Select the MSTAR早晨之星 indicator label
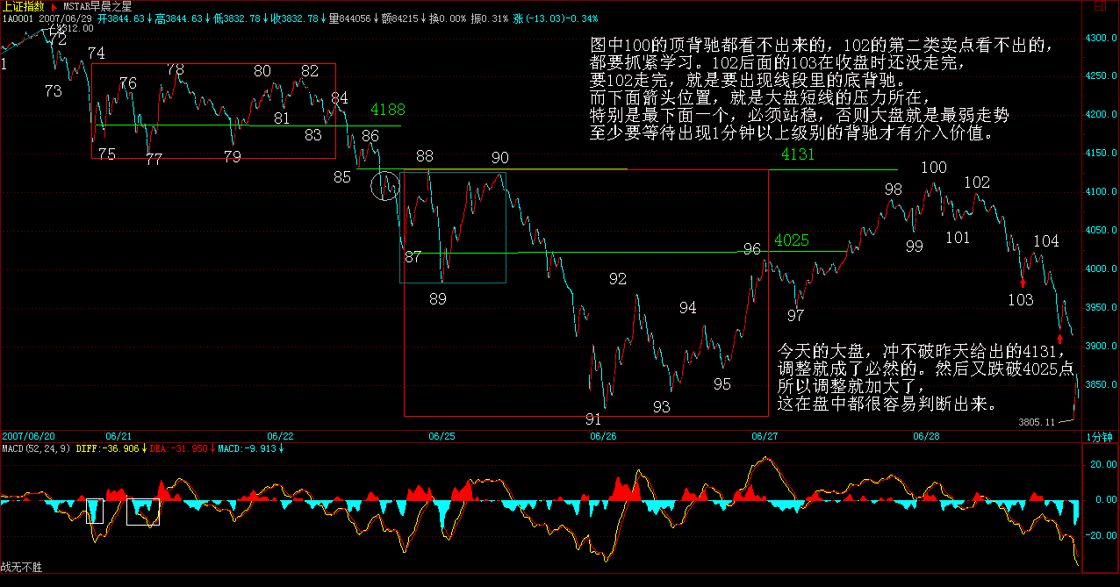Image resolution: width=1120 pixels, height=587 pixels. click(96, 5)
